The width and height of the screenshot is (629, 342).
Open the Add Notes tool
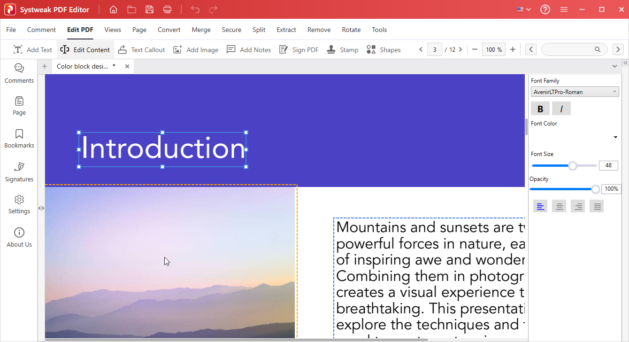point(248,49)
